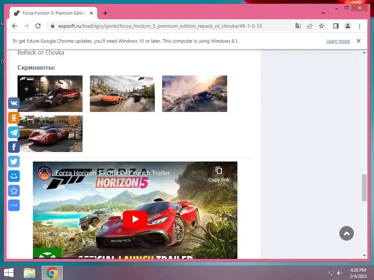374x280 pixels.
Task: Share page via Twitter icon
Action: tap(14, 162)
